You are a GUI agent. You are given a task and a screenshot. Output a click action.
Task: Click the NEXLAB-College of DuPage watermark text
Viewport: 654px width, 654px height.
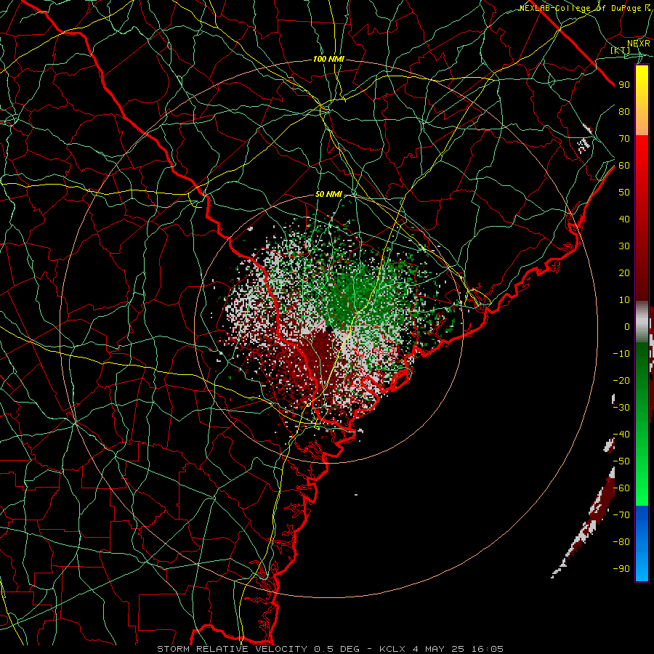584,8
